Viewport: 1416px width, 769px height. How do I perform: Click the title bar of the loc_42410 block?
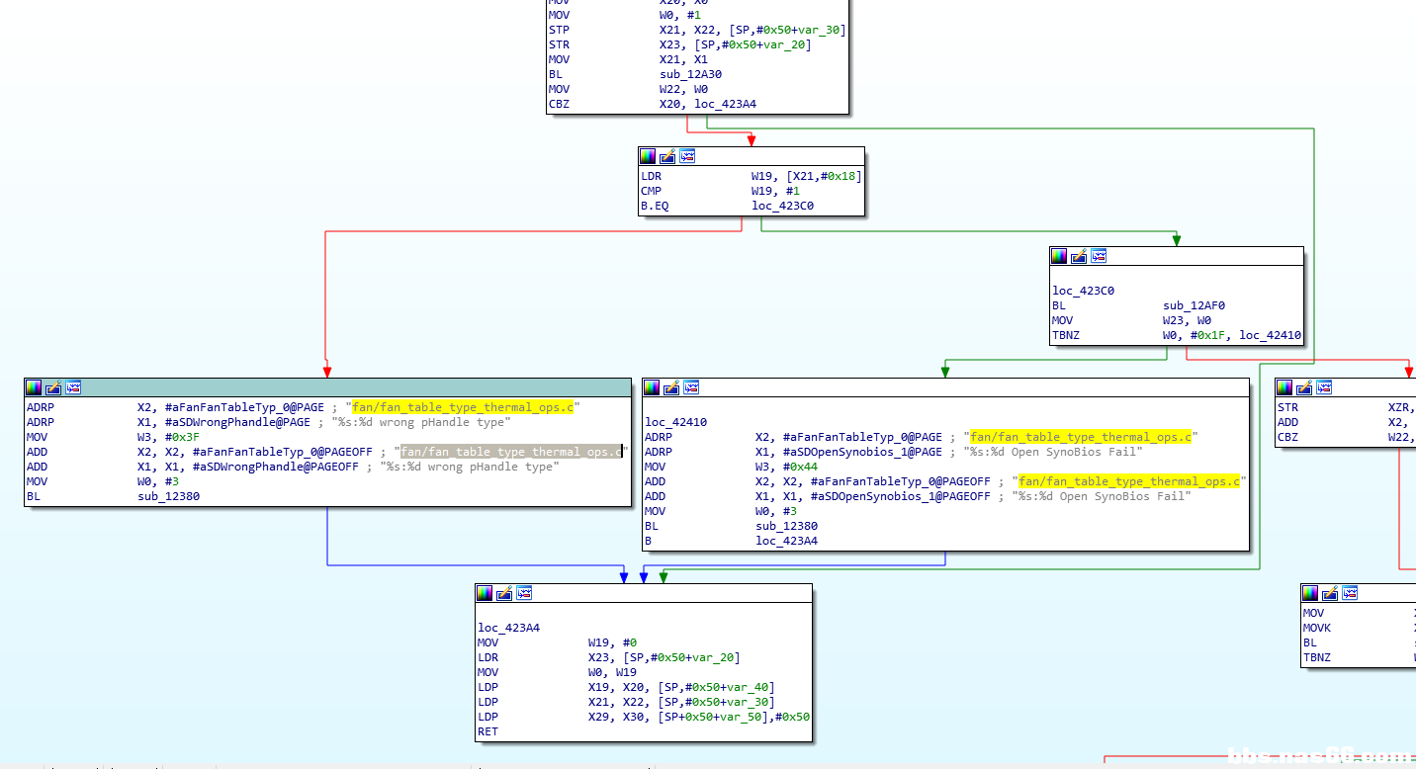click(945, 387)
